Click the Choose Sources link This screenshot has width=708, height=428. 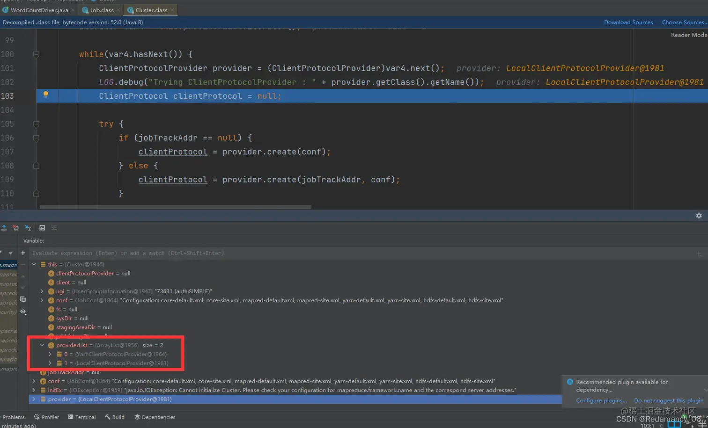(685, 22)
